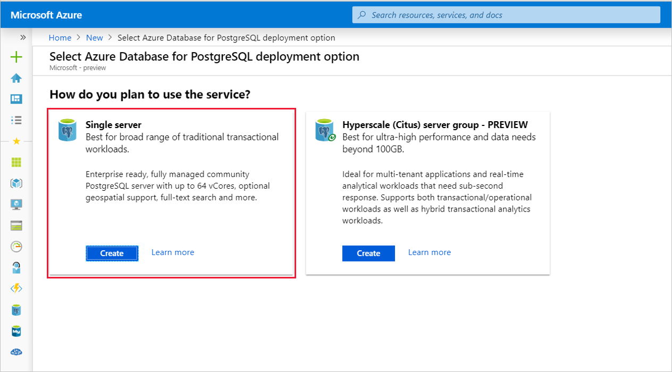The height and width of the screenshot is (372, 672).
Task: Open the gauge Monitor icon in sidebar
Action: tap(16, 247)
